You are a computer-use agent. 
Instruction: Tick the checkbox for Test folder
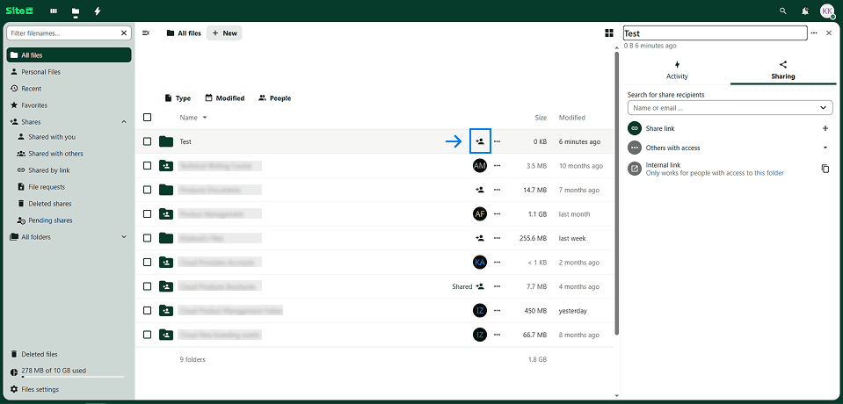148,141
